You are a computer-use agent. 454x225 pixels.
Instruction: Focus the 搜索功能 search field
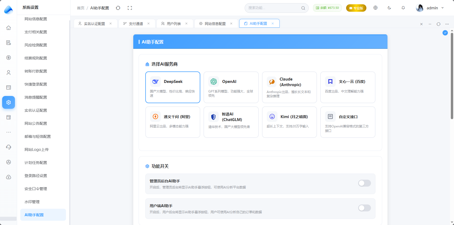277,8
